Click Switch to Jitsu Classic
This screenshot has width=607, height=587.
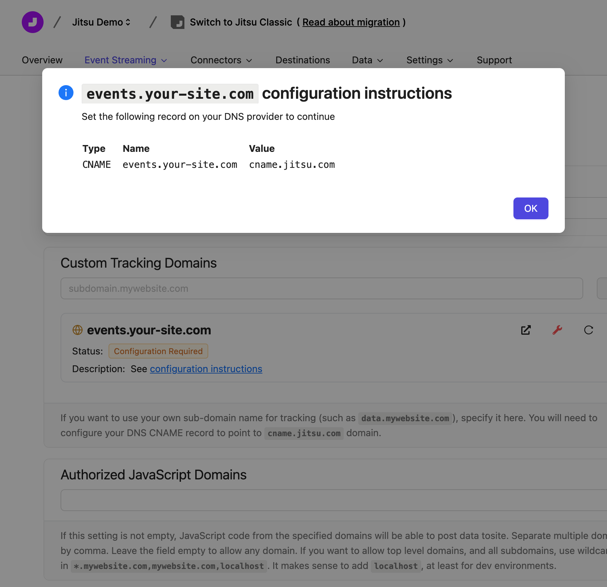241,22
